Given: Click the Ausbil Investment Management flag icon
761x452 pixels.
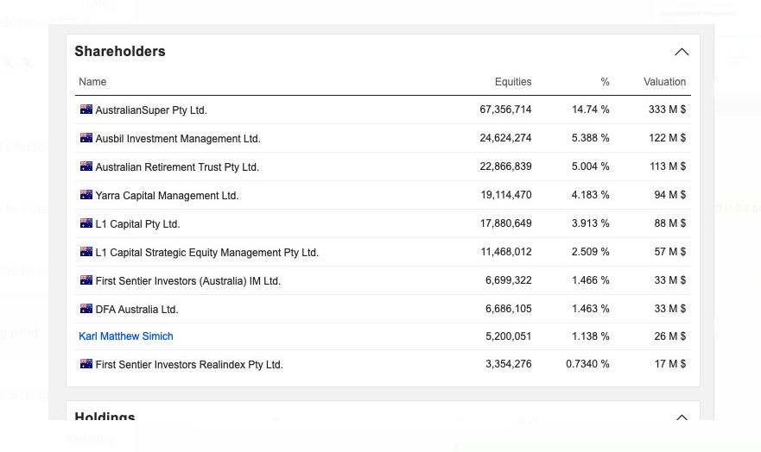Looking at the screenshot, I should [86, 138].
